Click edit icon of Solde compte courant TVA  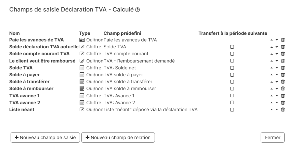click(x=82, y=54)
